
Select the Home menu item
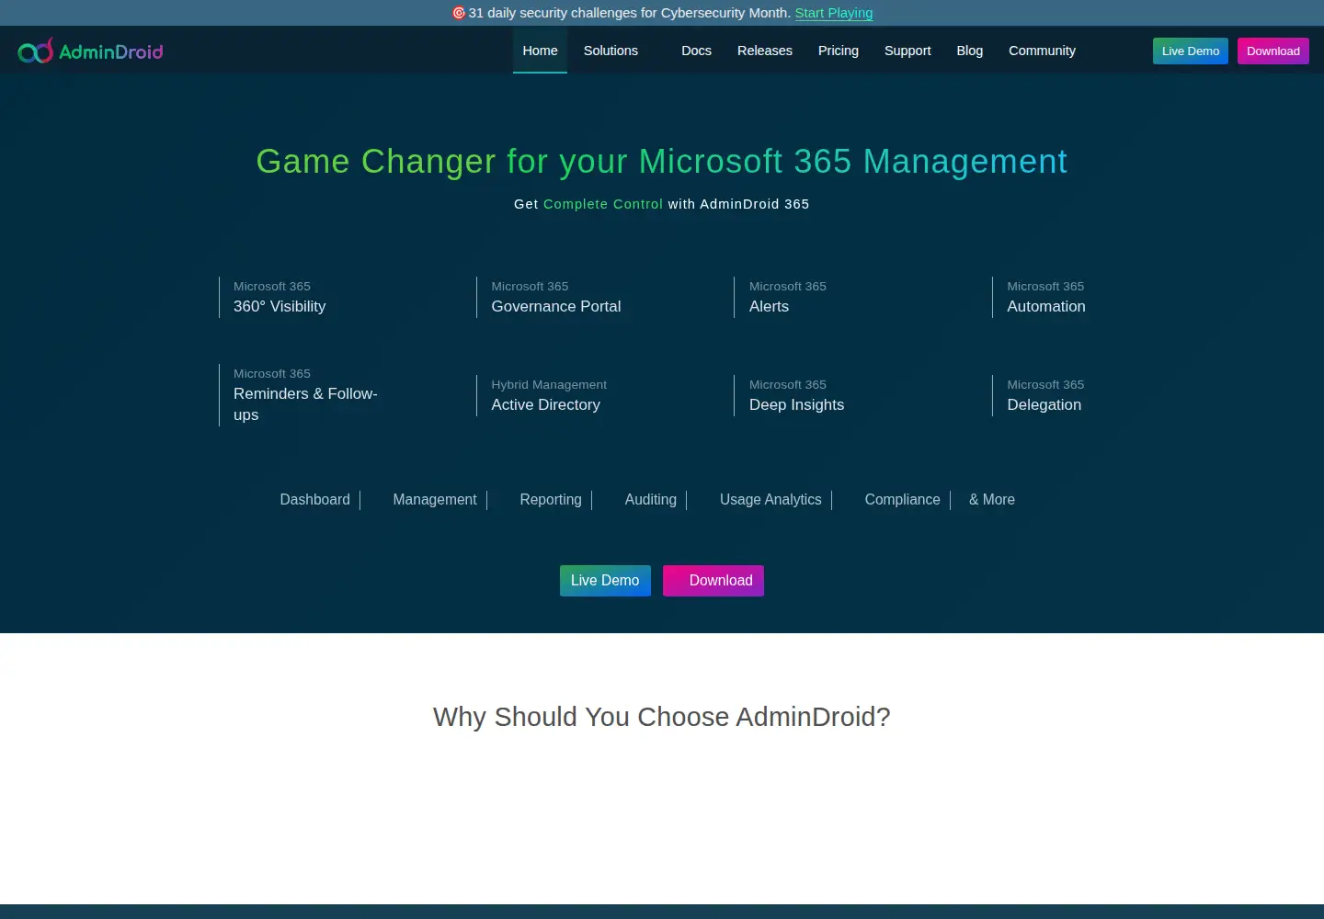click(540, 51)
